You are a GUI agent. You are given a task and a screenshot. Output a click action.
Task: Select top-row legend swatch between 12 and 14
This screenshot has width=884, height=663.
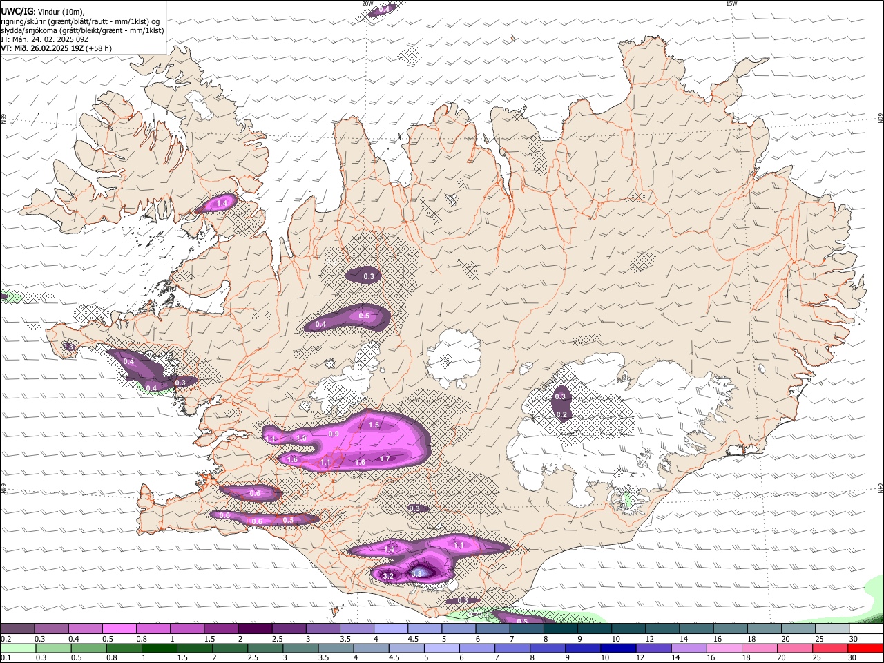662,628
